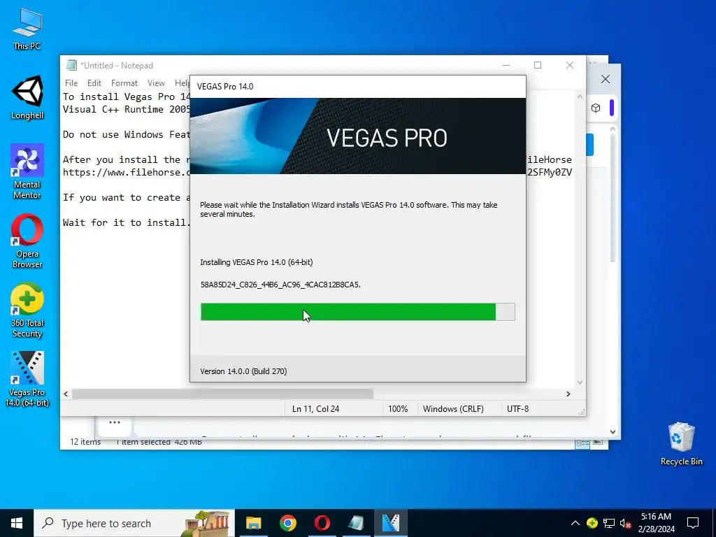Click 'If you want to create' text line

coord(126,197)
